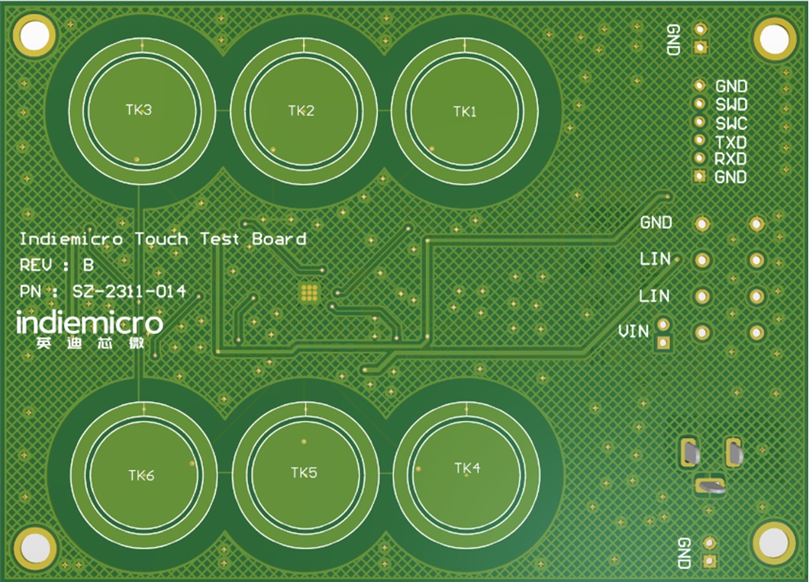Image resolution: width=809 pixels, height=582 pixels.
Task: Click the TXD header pin
Action: click(x=700, y=140)
